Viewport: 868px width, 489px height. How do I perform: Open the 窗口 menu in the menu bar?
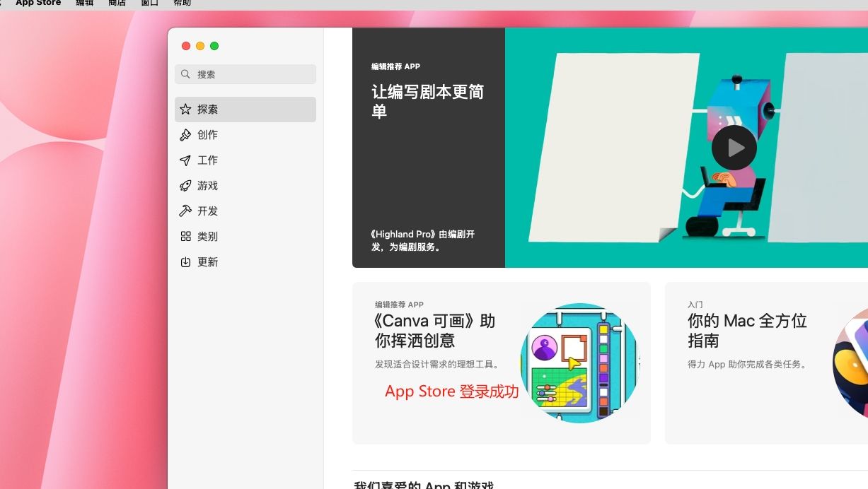coord(149,4)
